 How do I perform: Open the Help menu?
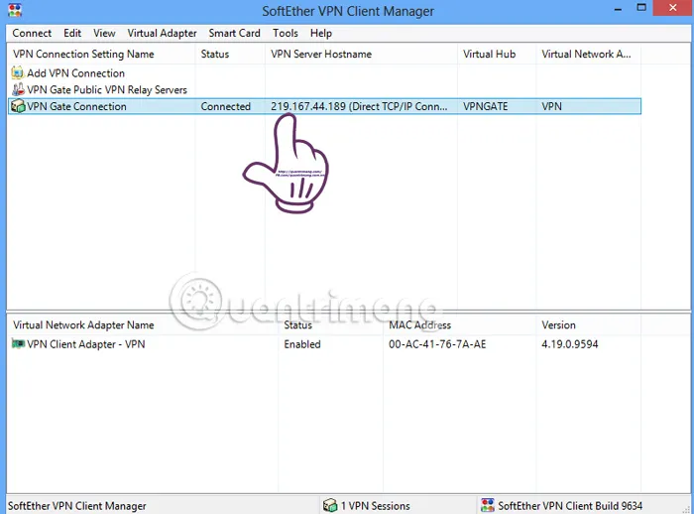click(320, 33)
